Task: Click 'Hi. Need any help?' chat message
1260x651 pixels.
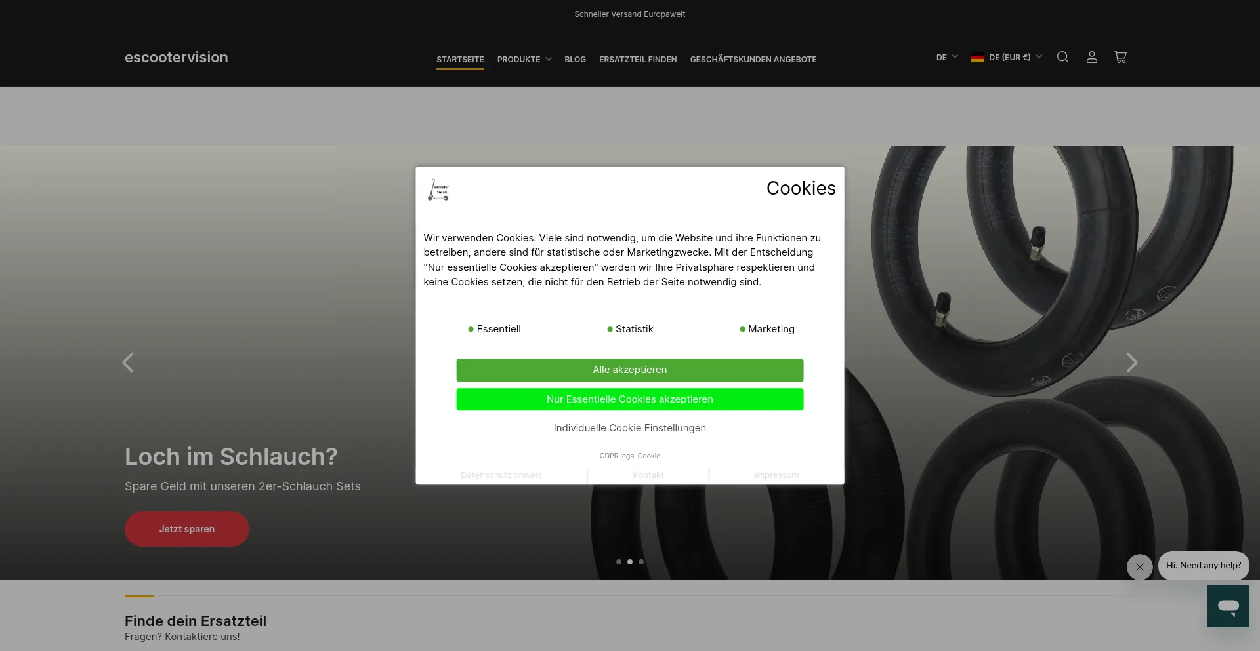Action: 1204,565
